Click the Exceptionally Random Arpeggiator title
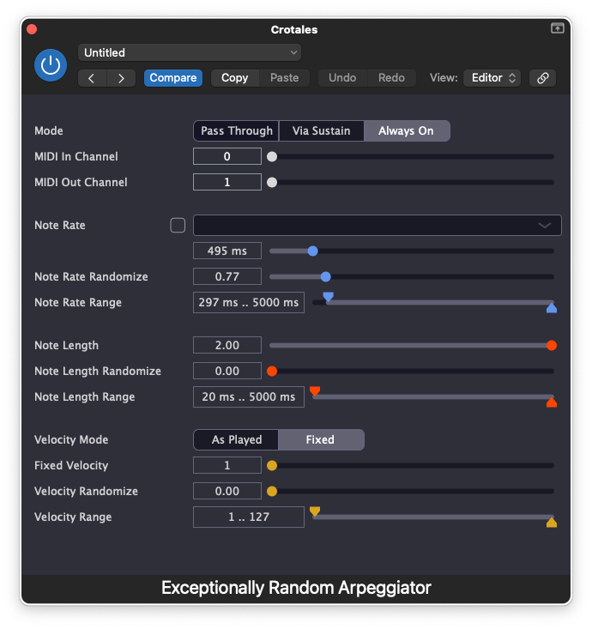The width and height of the screenshot is (592, 629). click(296, 588)
